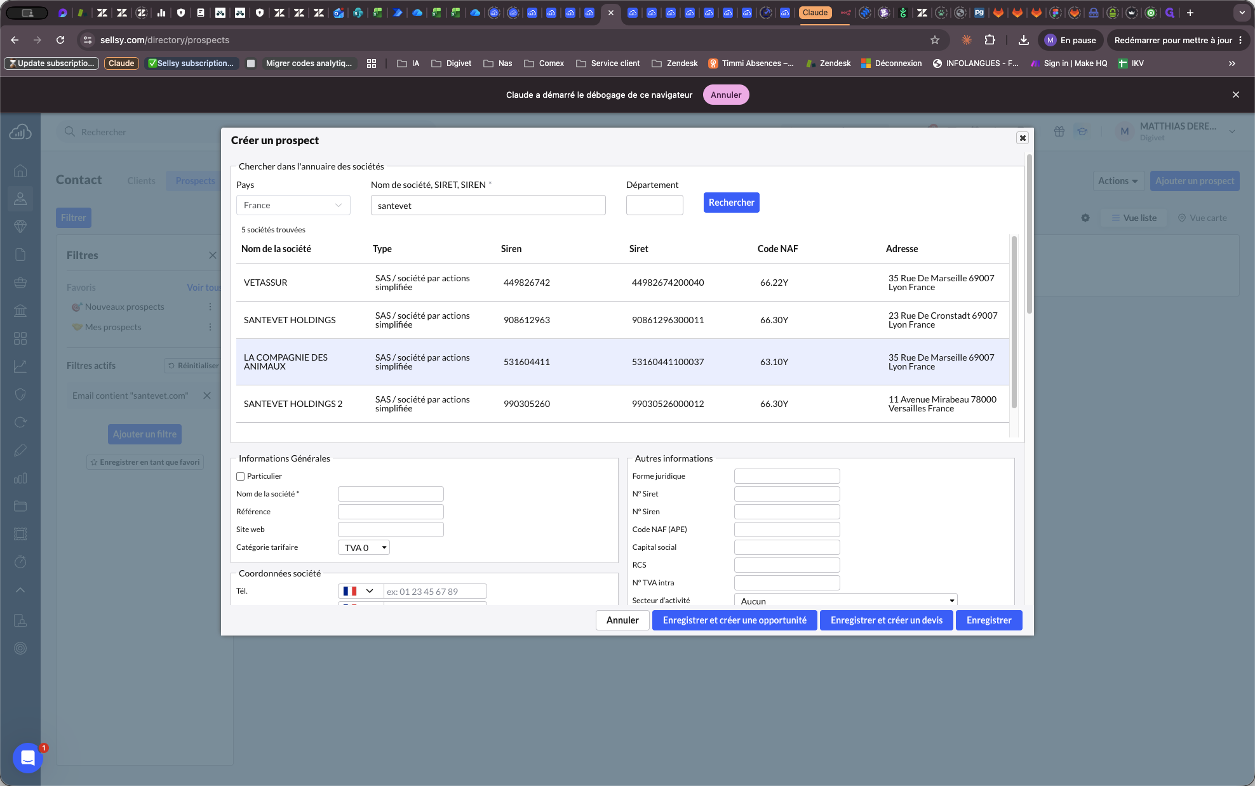Open browser downloads icon
Viewport: 1255px width, 786px height.
[1024, 40]
